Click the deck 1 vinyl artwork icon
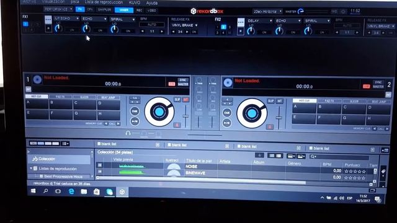This screenshot has height=223, width=397. click(x=37, y=80)
